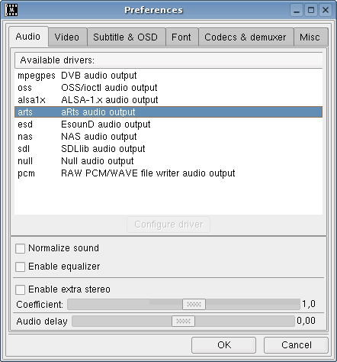Select the pcm RAW PCM/WAVE file writer driver
Screen dimensions: 337x362
point(168,173)
